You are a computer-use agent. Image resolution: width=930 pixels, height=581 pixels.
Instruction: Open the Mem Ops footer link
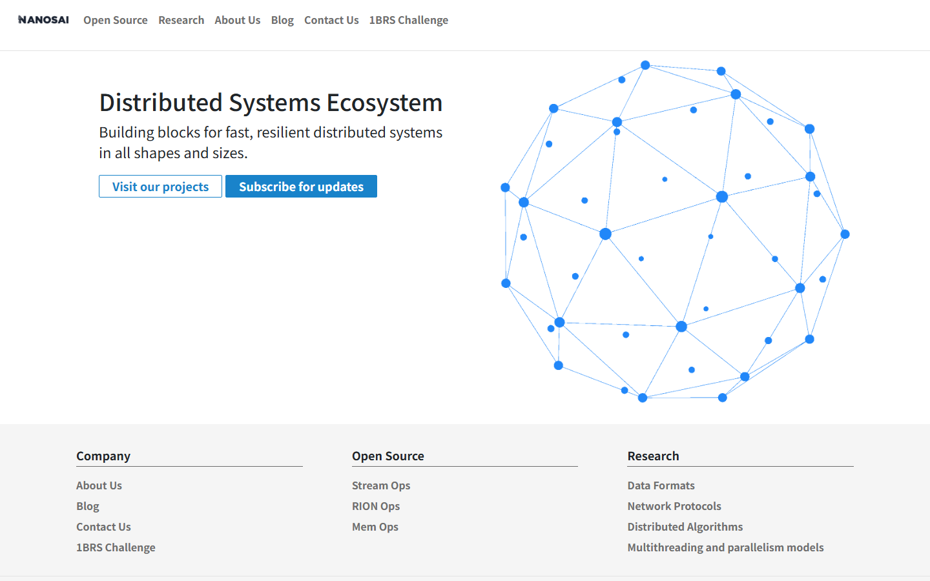[375, 527]
